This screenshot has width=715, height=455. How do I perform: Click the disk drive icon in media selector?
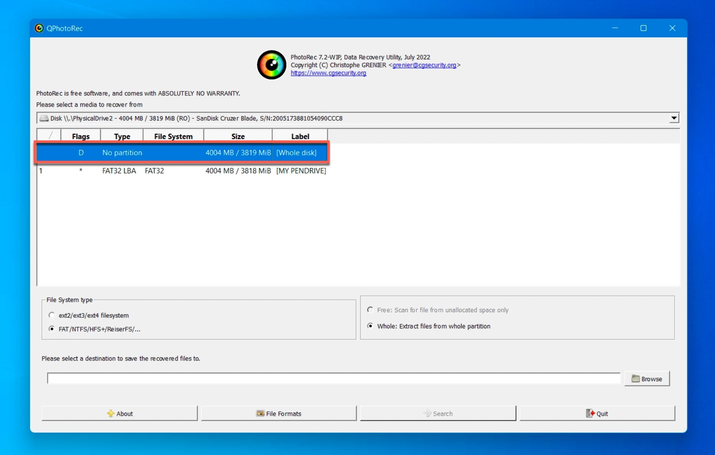click(44, 118)
